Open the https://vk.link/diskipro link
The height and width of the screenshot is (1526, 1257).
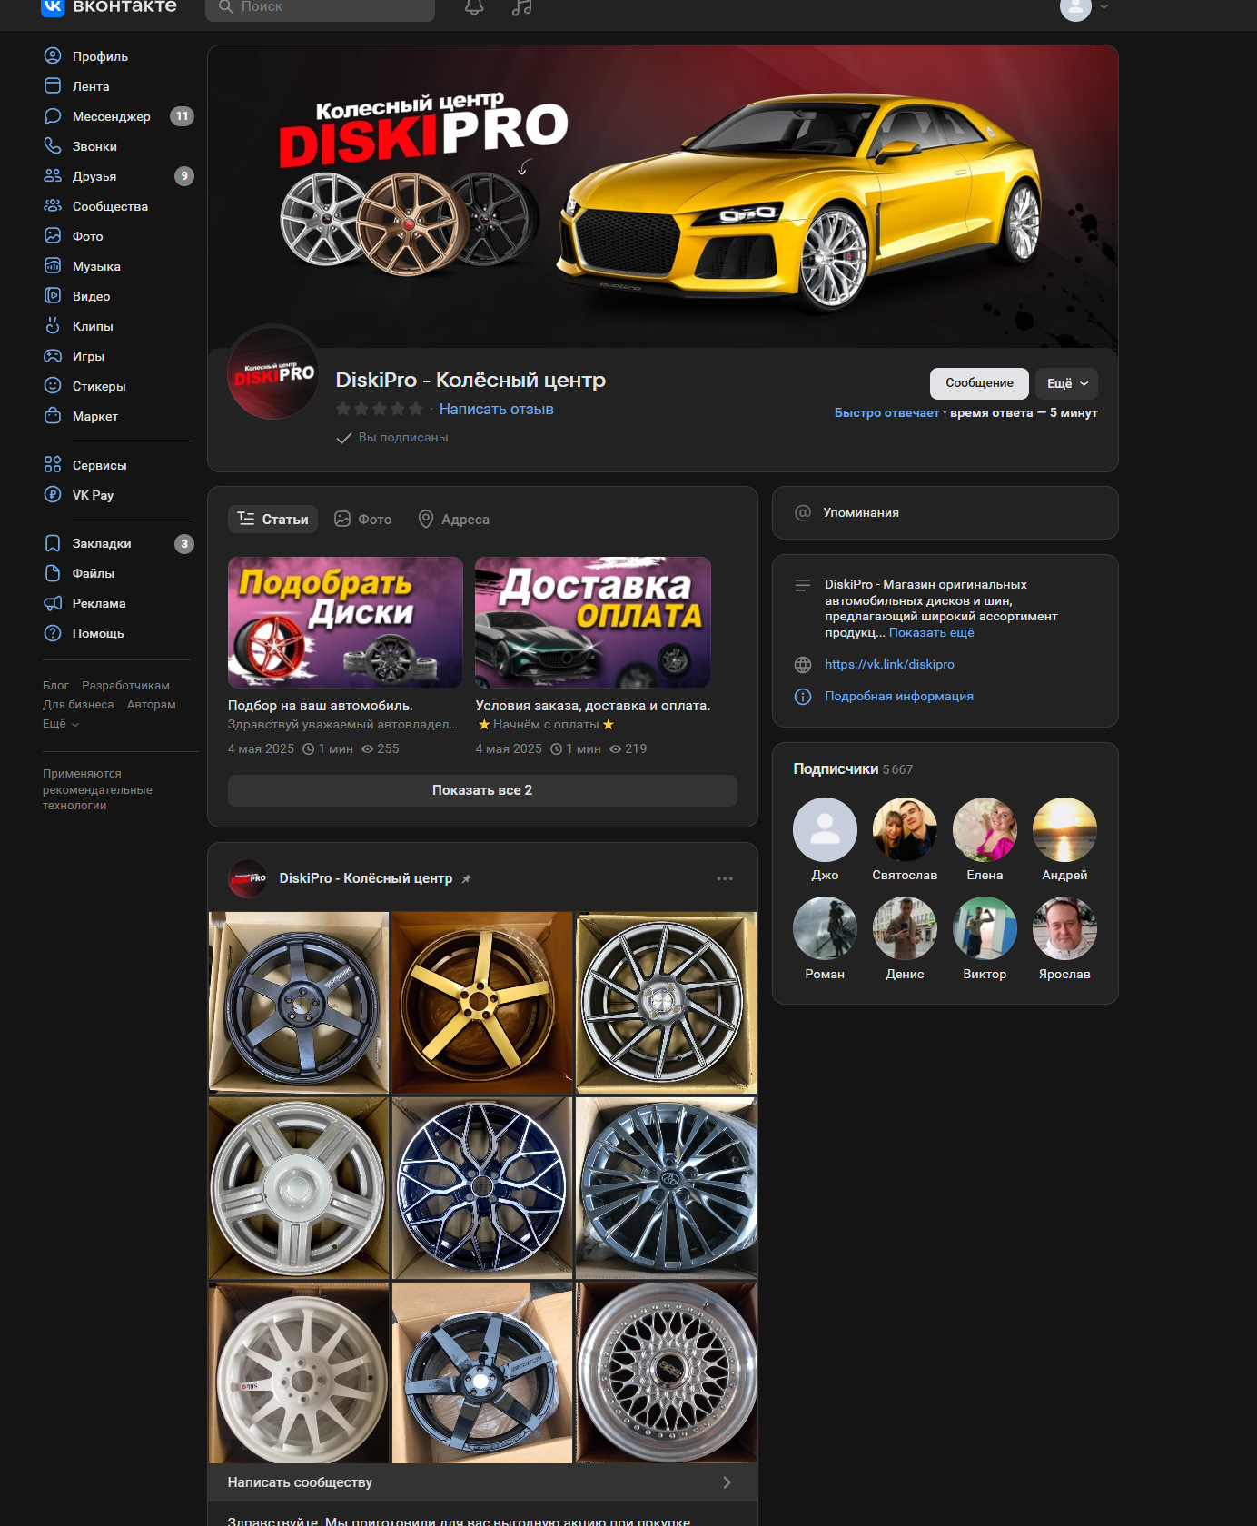(x=889, y=665)
